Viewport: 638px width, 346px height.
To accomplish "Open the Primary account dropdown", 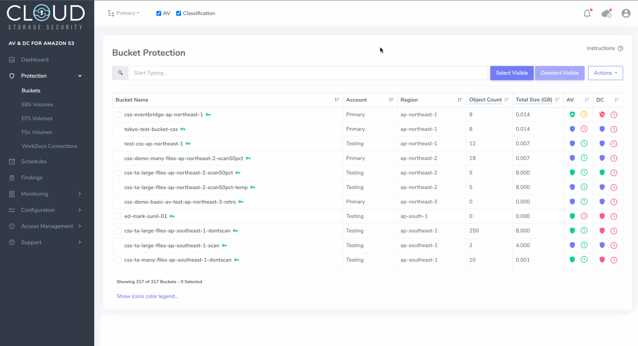I will pos(124,13).
